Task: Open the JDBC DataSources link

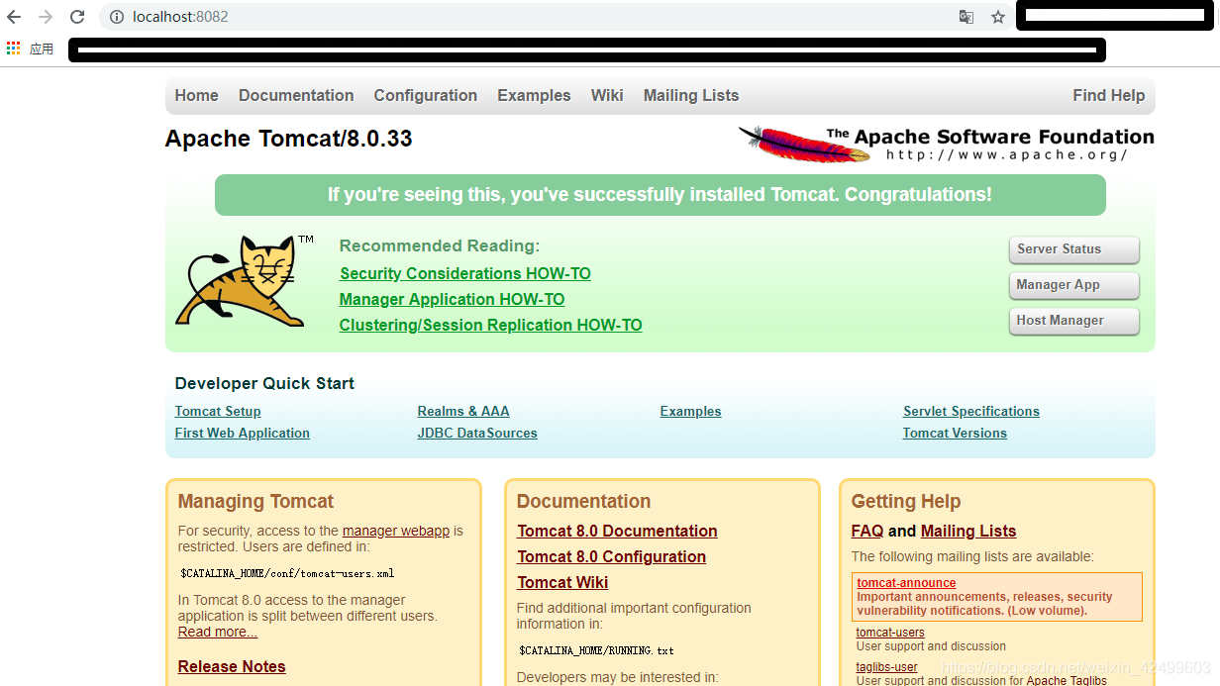Action: (477, 434)
